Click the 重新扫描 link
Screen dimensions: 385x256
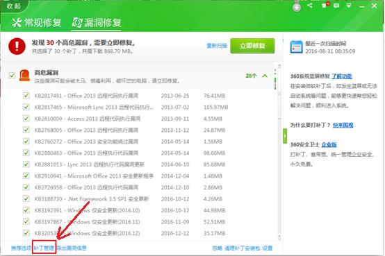click(217, 46)
